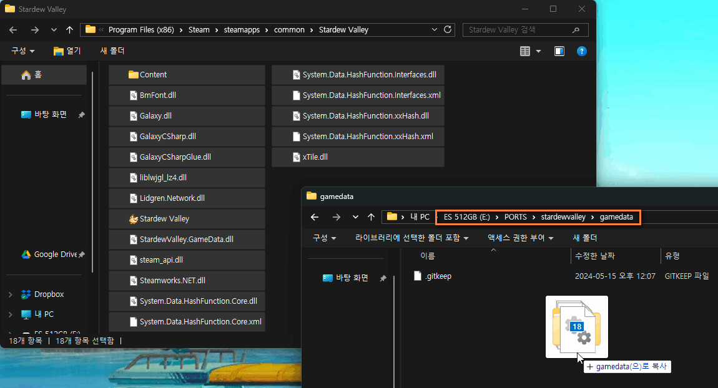Toggle the preview pane
718x388 pixels.
click(559, 51)
